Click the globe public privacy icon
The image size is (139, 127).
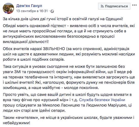tap(52, 11)
